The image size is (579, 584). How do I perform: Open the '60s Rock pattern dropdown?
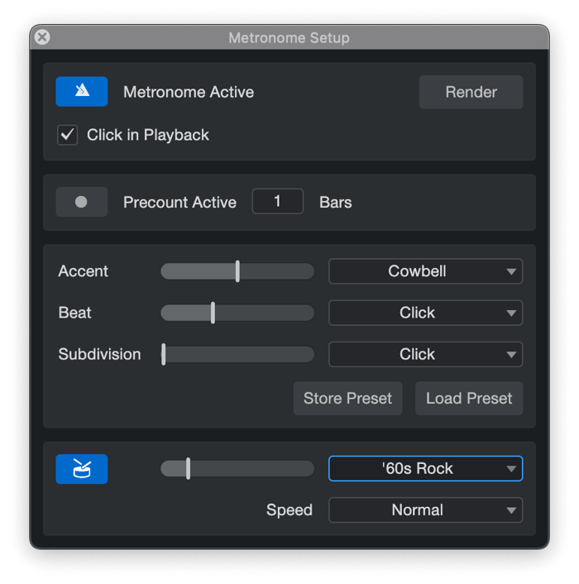426,468
